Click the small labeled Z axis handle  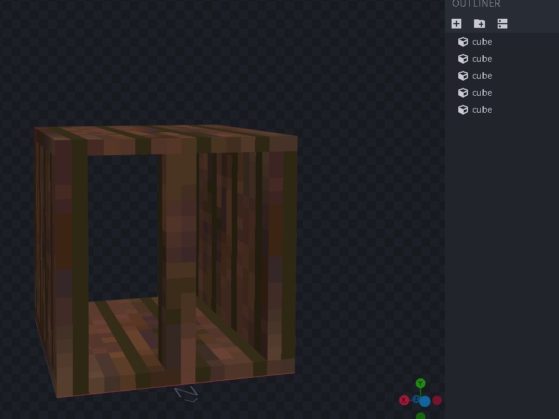tap(416, 399)
